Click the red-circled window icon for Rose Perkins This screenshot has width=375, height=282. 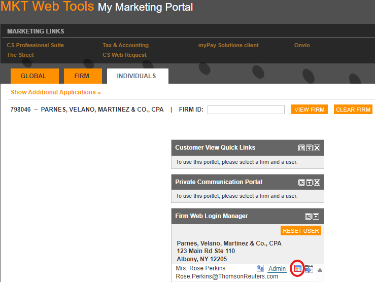click(298, 268)
